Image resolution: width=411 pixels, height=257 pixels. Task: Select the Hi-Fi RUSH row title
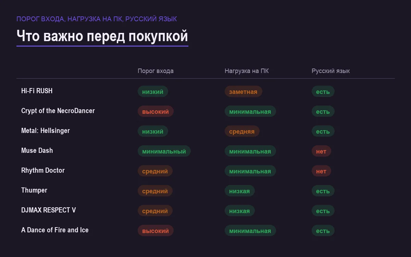(x=37, y=91)
